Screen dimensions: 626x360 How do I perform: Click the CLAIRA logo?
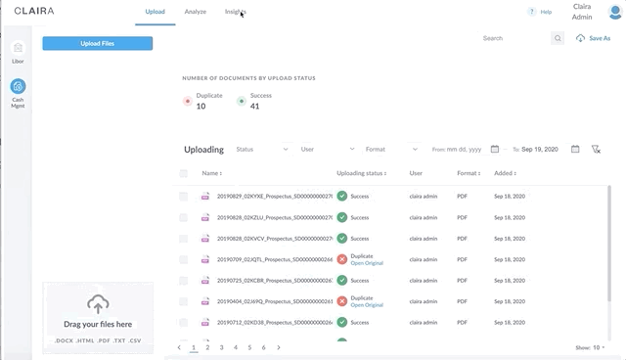34,11
